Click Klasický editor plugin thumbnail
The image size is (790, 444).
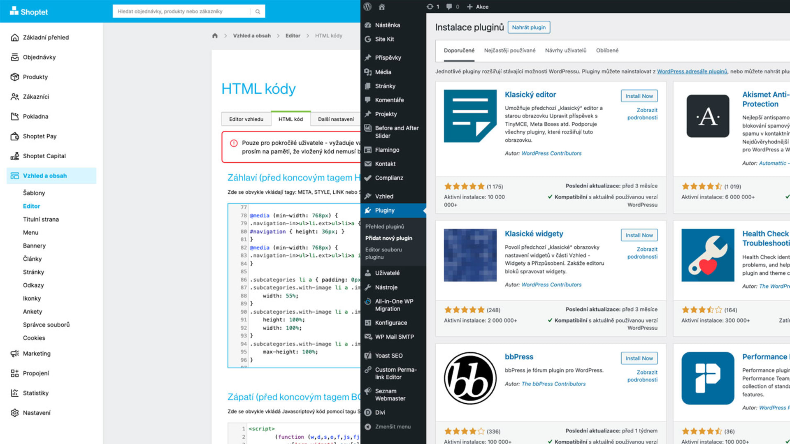(470, 116)
